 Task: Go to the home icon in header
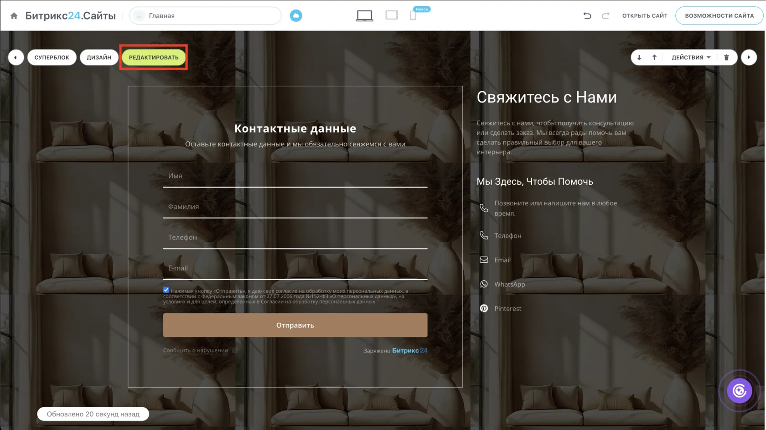[14, 16]
